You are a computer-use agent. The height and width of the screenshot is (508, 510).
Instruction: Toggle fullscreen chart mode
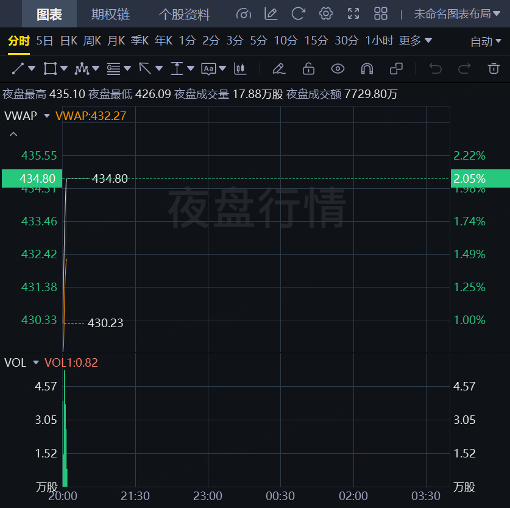click(353, 14)
